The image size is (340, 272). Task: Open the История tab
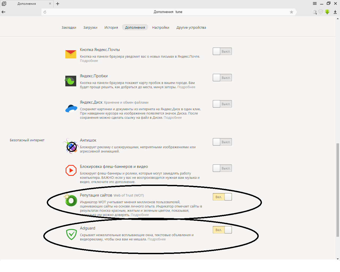[111, 27]
